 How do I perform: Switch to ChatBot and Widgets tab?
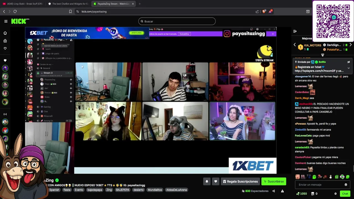pos(68,4)
